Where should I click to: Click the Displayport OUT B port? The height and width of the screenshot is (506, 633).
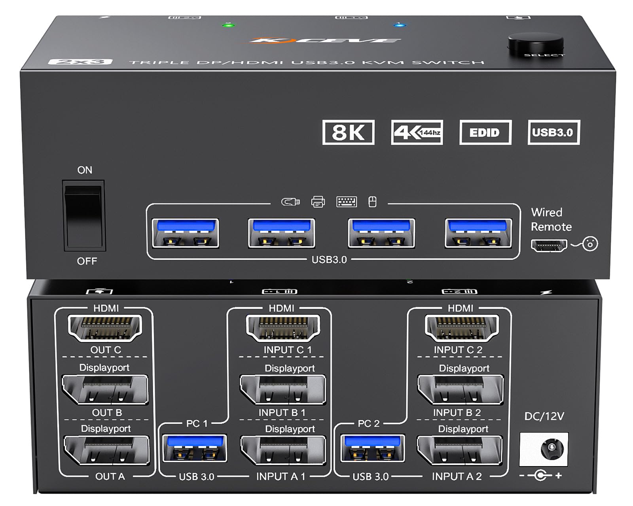pyautogui.click(x=105, y=390)
